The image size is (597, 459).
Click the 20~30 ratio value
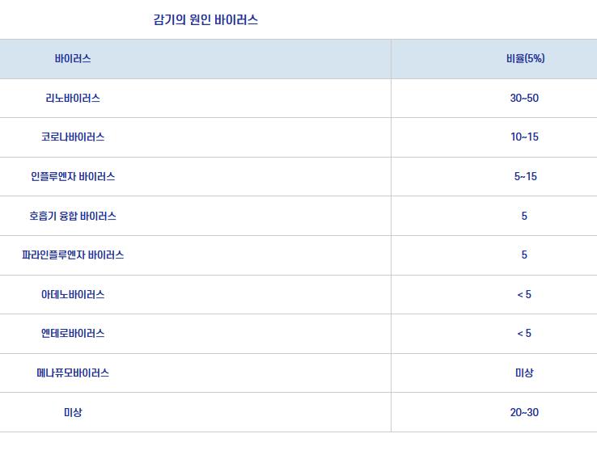click(524, 412)
